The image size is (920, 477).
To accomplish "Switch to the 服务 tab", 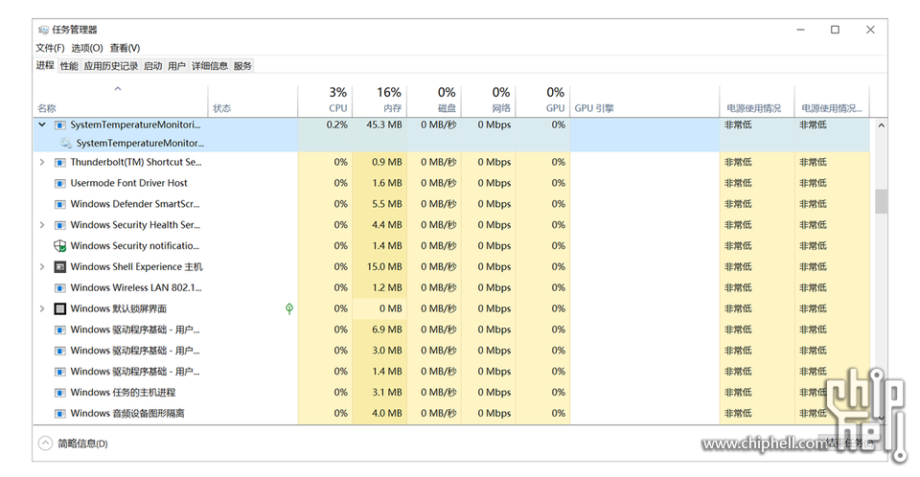I will [242, 66].
